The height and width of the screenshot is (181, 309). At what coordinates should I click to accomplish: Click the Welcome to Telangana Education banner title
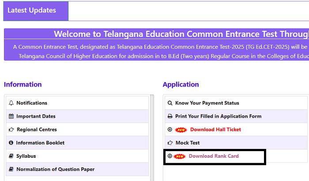(181, 34)
